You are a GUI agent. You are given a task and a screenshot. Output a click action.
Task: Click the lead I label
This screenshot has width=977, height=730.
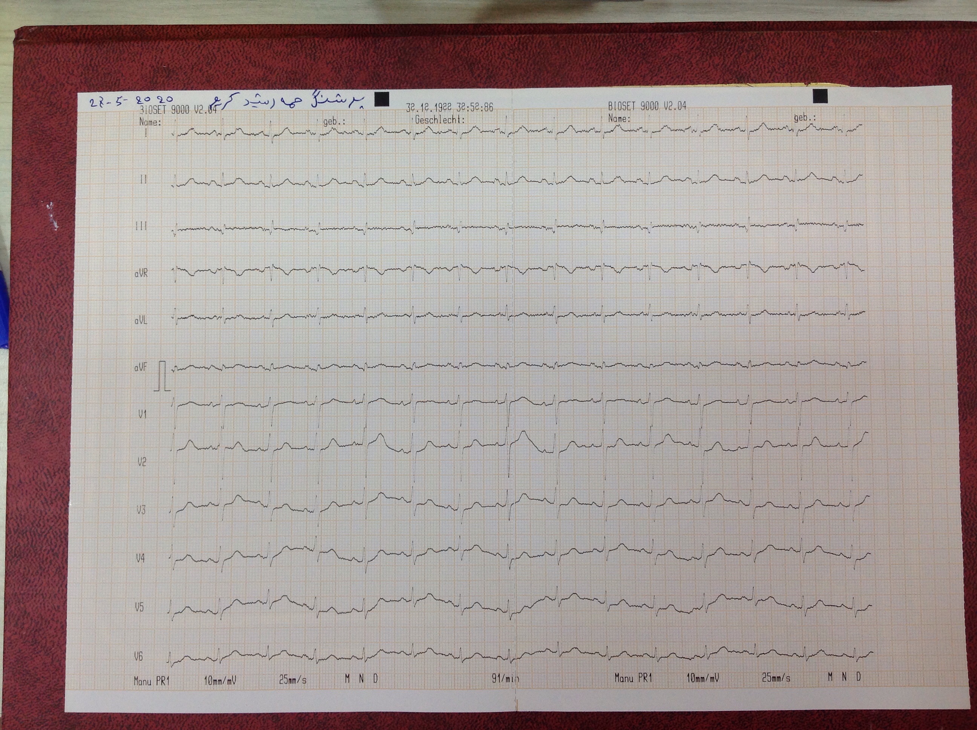pos(146,133)
